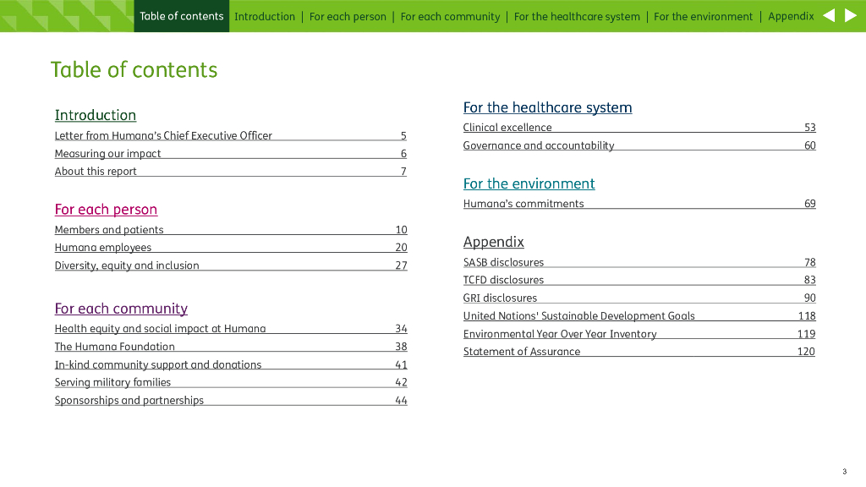Click the previous page arrow icon

(829, 15)
